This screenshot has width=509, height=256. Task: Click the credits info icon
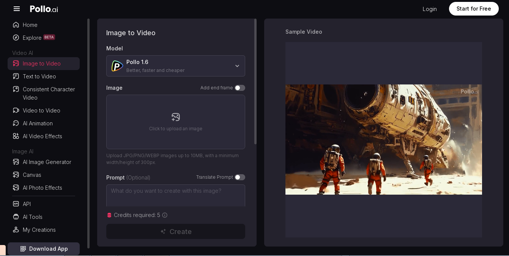point(165,215)
